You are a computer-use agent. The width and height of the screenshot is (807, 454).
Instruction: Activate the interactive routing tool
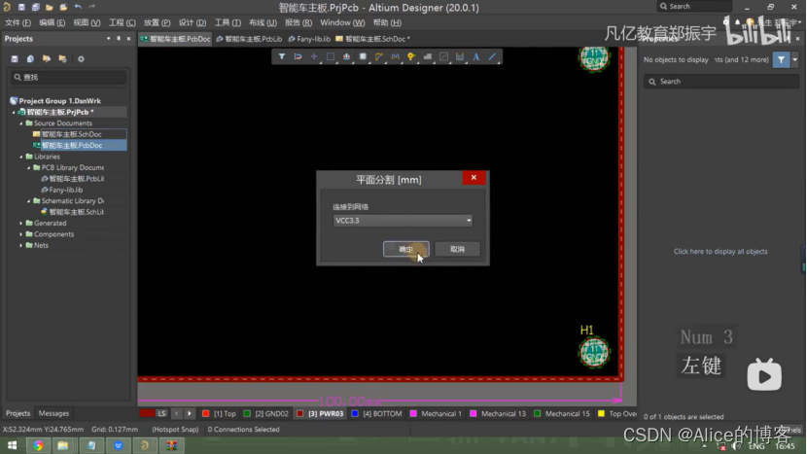click(x=379, y=56)
